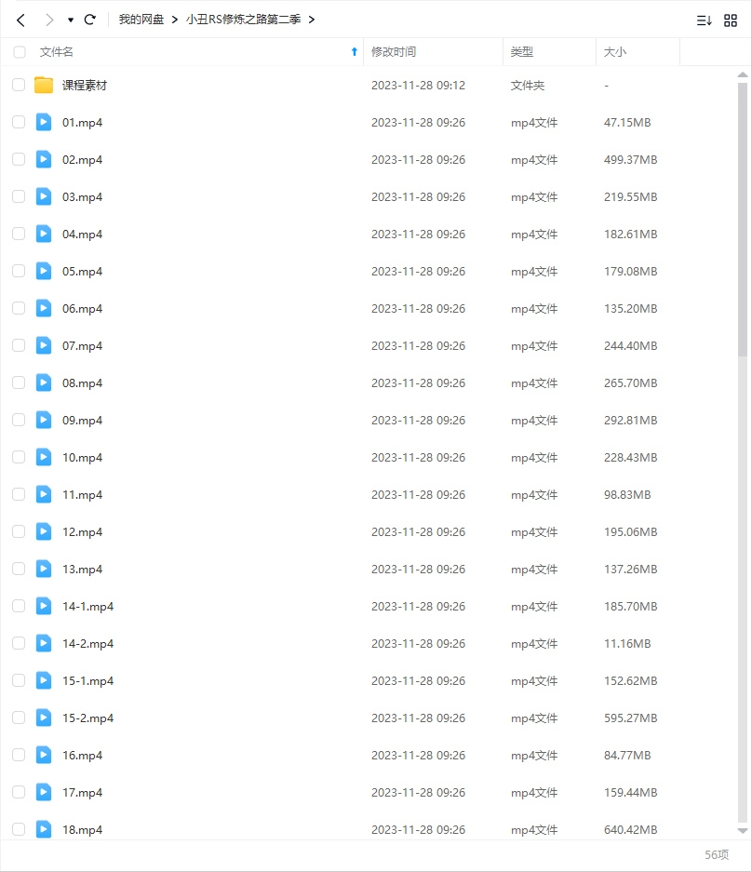Click the blue sort arrow in 文件名 column
Screen dimensions: 752x872
coord(354,52)
